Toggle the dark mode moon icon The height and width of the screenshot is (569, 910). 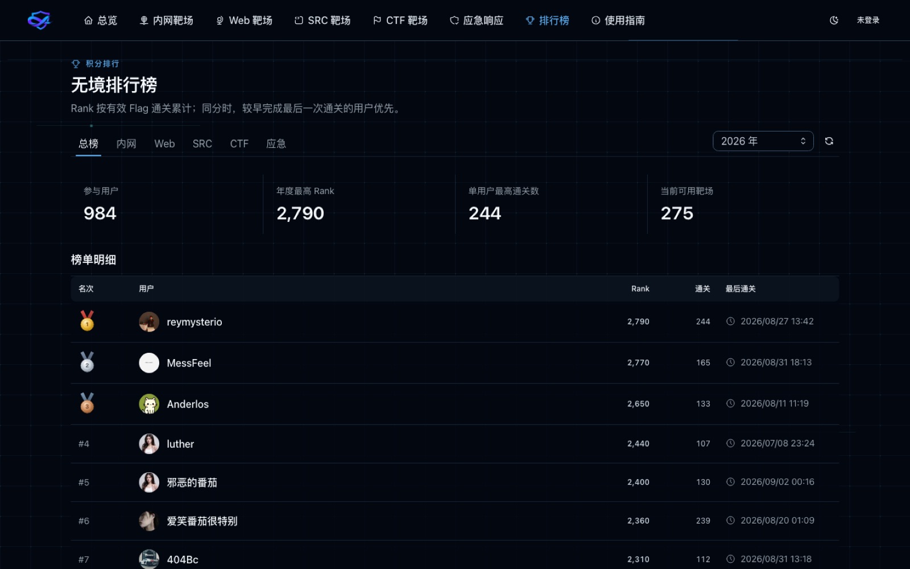(834, 20)
